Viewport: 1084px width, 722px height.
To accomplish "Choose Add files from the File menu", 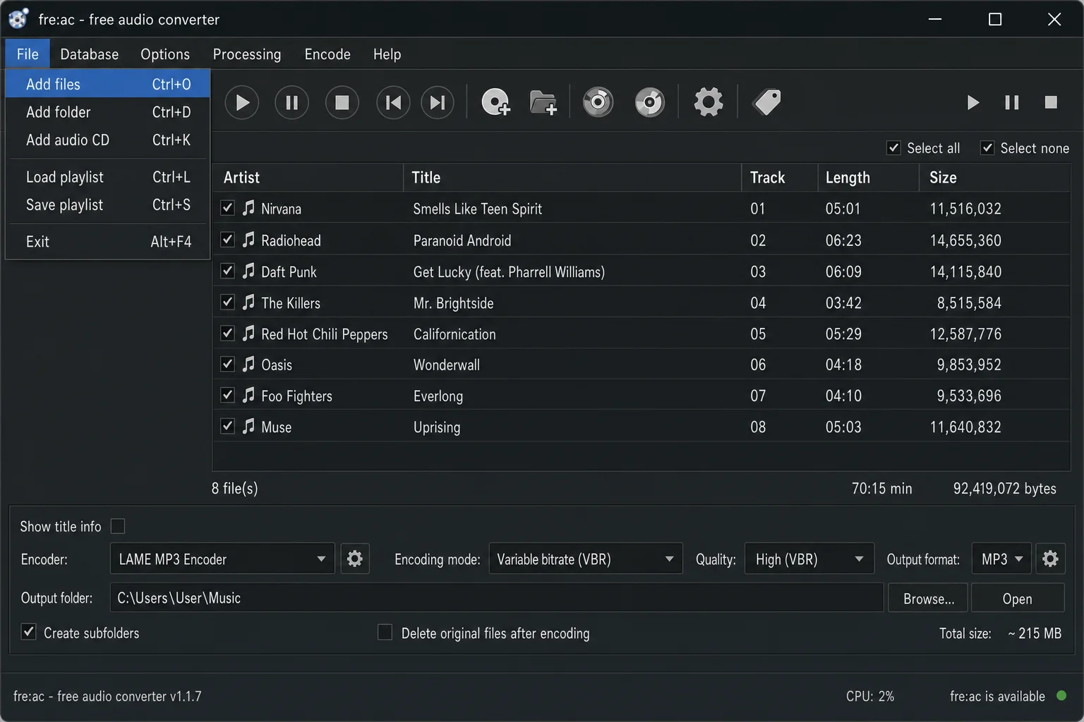I will click(x=108, y=84).
